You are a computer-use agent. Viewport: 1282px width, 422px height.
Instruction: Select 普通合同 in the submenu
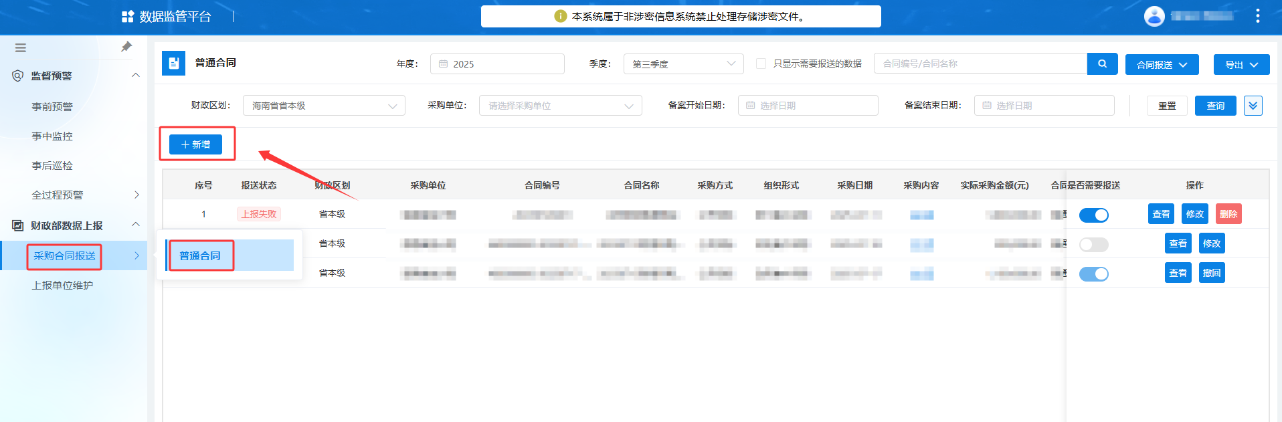click(200, 256)
